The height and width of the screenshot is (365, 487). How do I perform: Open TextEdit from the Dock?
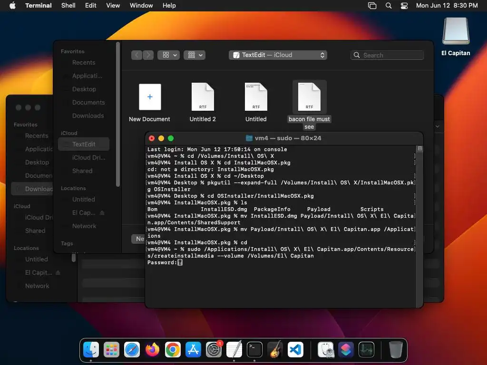tap(234, 350)
